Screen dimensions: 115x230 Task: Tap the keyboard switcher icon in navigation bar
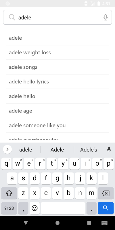click(104, 223)
